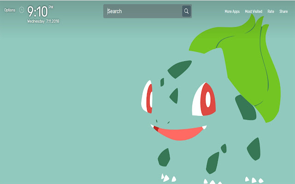Click the date Wednesday 7.11.2018
The image size is (295, 184).
[x=43, y=21]
